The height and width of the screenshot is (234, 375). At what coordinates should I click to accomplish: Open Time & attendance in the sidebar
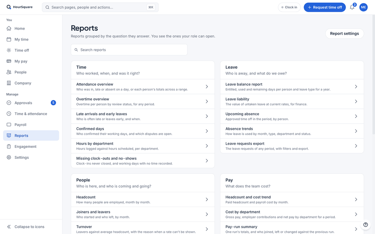pos(31,113)
